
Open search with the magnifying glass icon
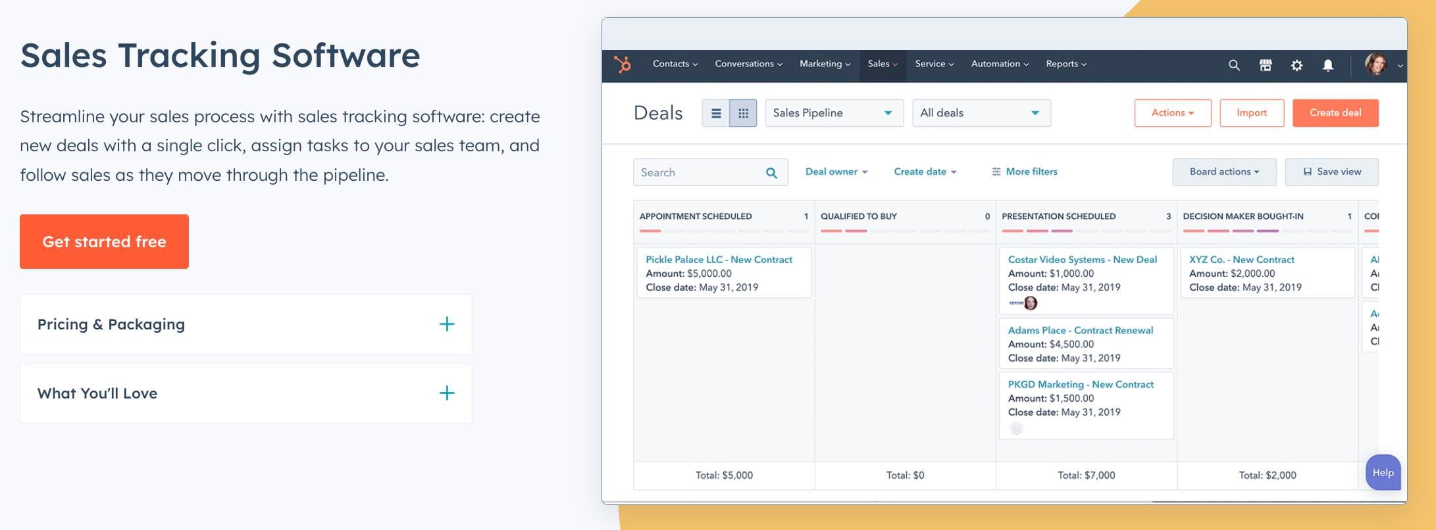(x=1234, y=65)
